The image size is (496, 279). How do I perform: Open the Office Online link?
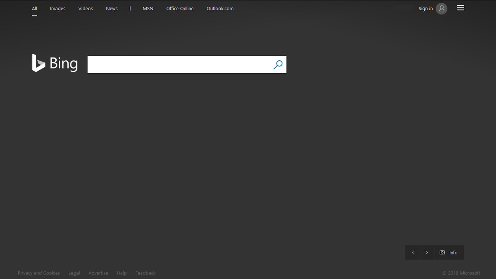coord(180,9)
